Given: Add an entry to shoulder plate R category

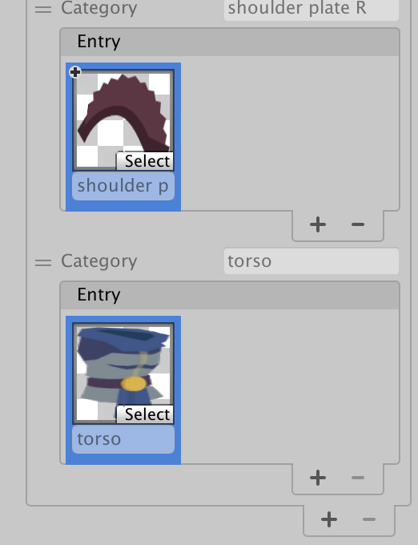Looking at the screenshot, I should 318,224.
